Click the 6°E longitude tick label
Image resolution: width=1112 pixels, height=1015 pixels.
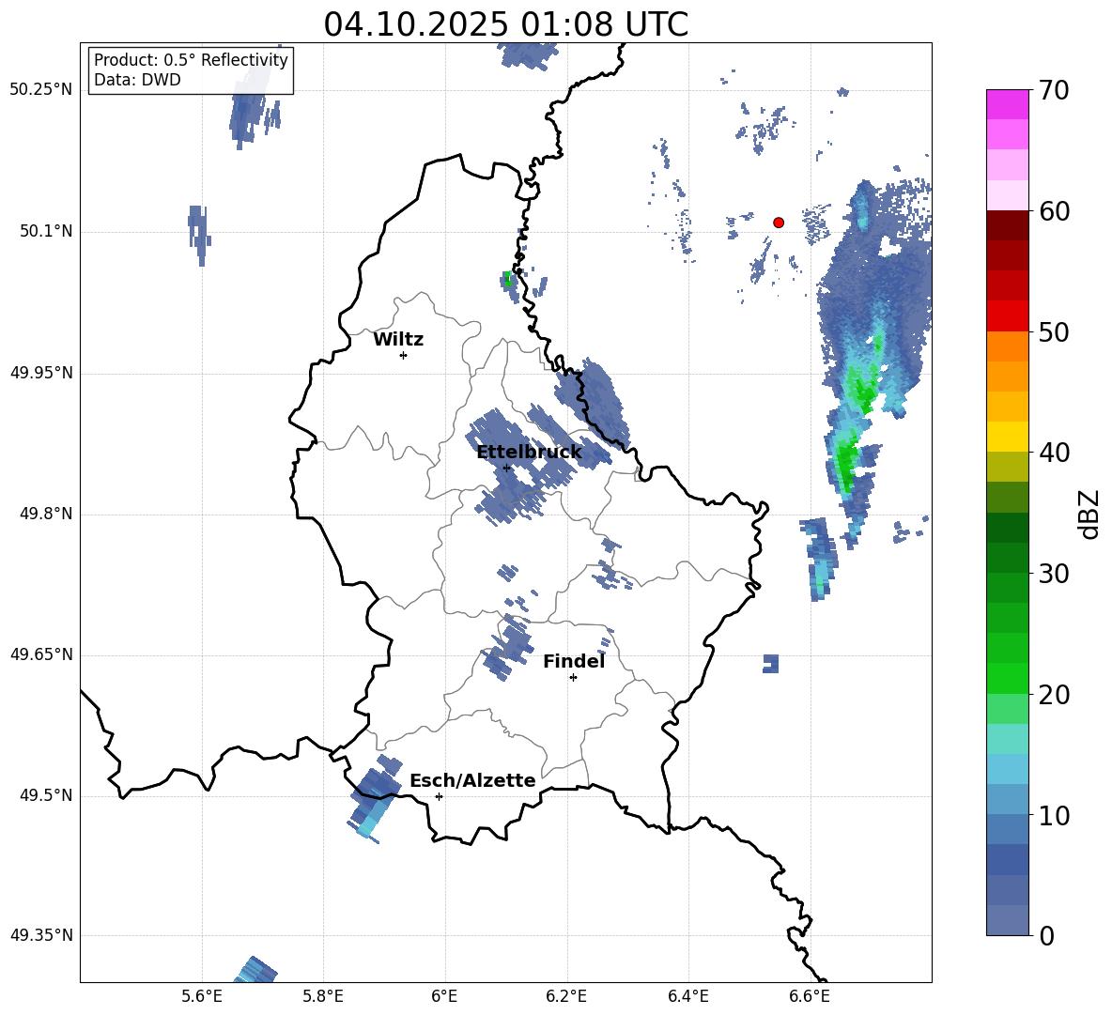coord(444,996)
